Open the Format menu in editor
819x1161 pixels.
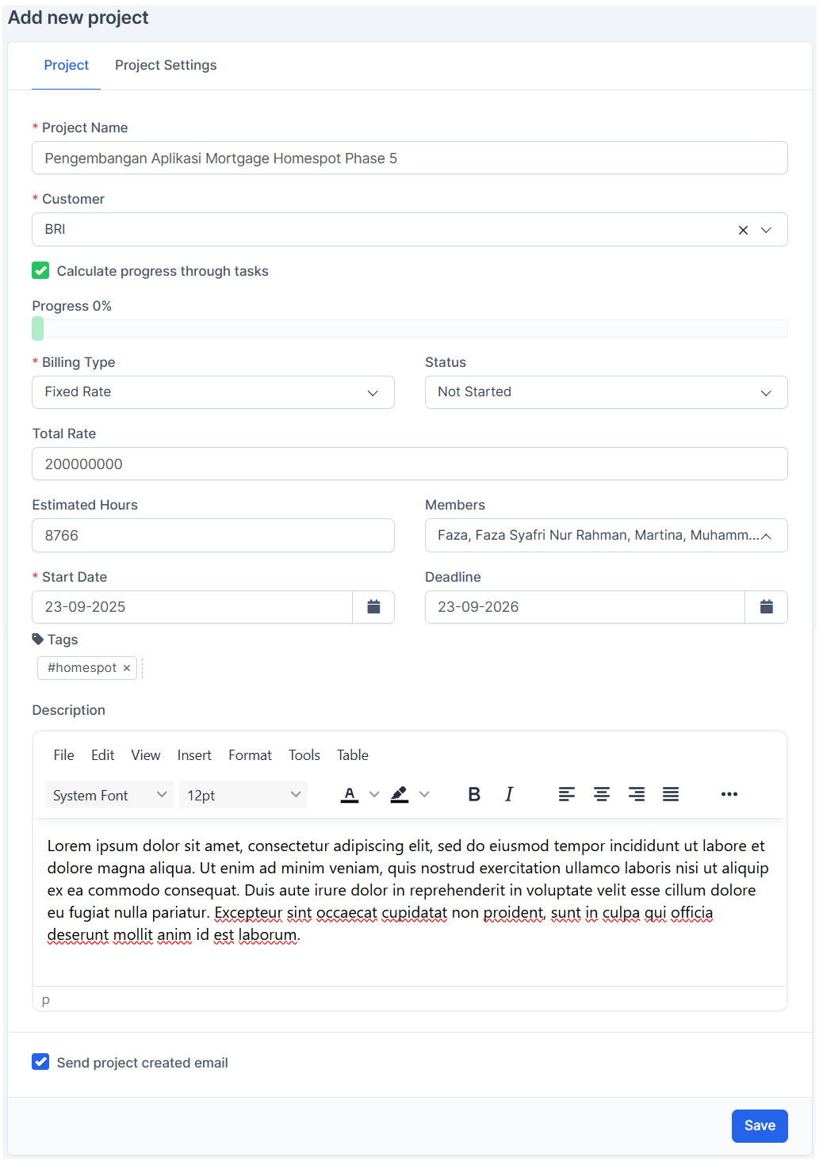click(x=250, y=755)
